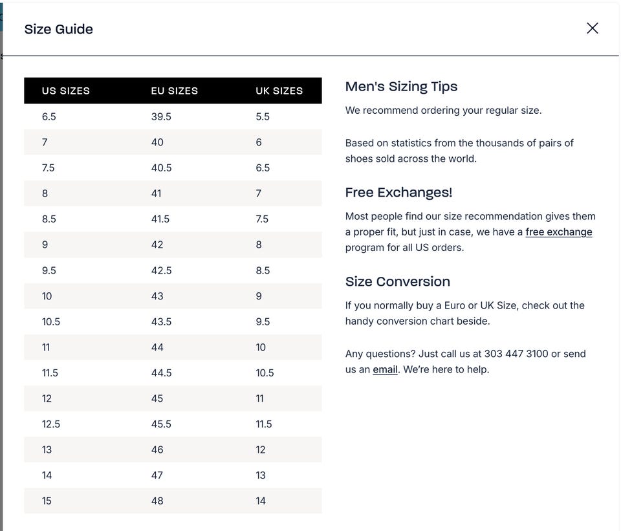
Task: Click EU size 46 cell
Action: (157, 450)
